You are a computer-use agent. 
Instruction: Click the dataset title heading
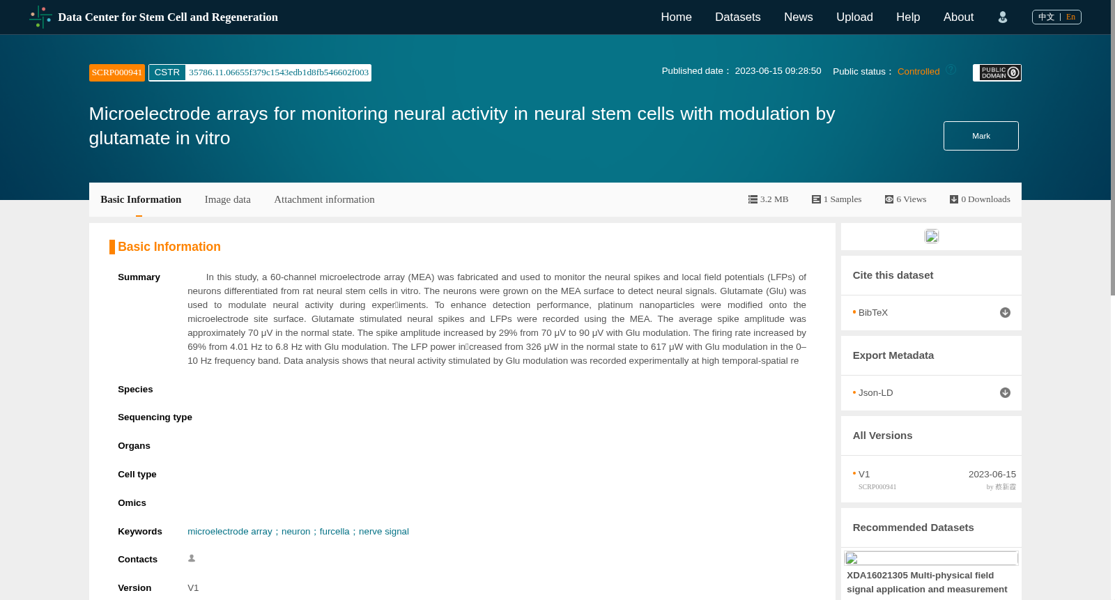pos(462,125)
